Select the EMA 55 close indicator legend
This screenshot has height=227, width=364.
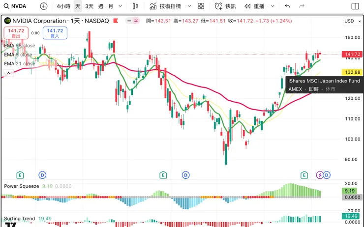click(x=20, y=46)
